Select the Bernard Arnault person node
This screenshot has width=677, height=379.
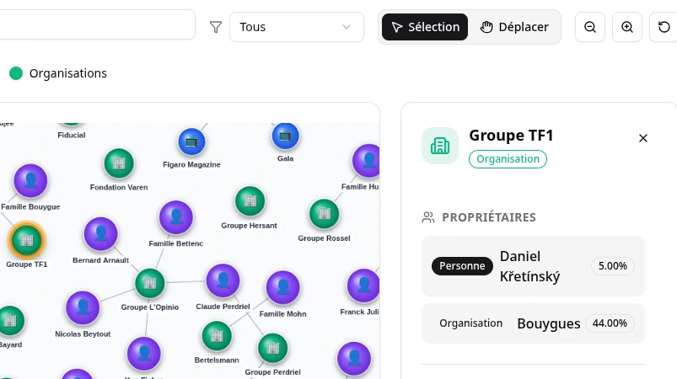click(x=100, y=235)
